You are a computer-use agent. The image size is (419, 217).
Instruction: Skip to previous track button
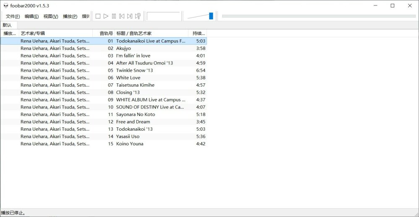point(122,16)
